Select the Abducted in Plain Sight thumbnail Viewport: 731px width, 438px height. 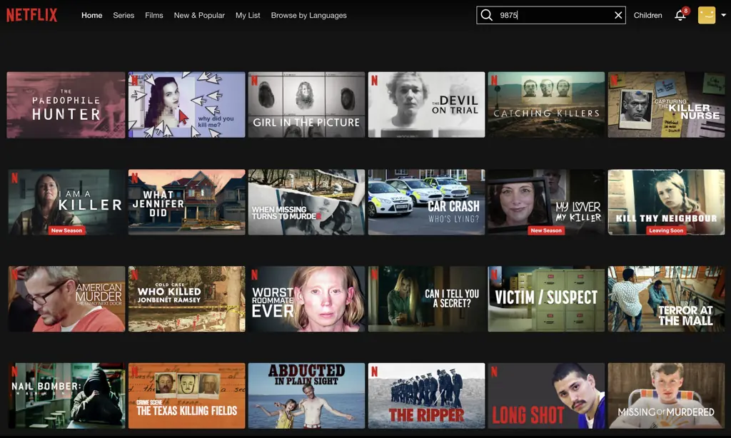(306, 395)
